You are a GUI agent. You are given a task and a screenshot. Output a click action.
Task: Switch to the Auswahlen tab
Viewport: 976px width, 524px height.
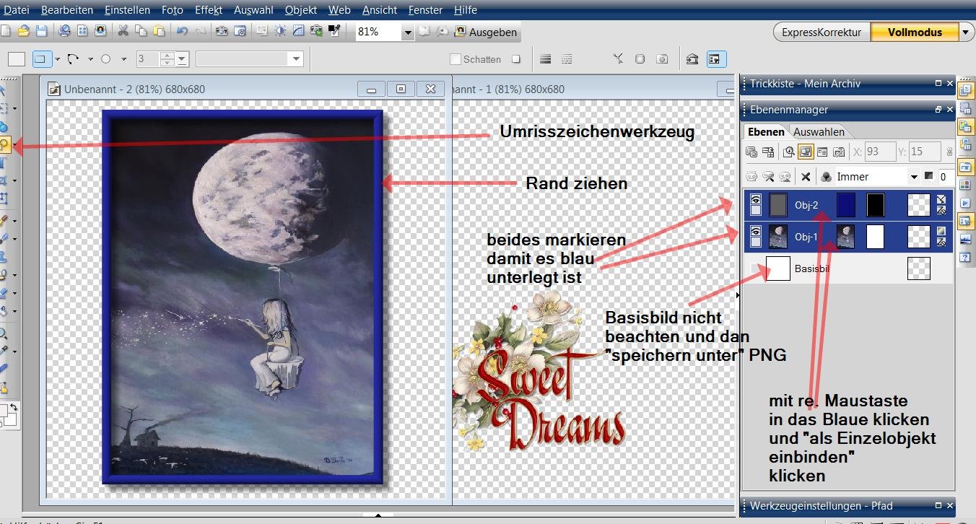tap(819, 132)
